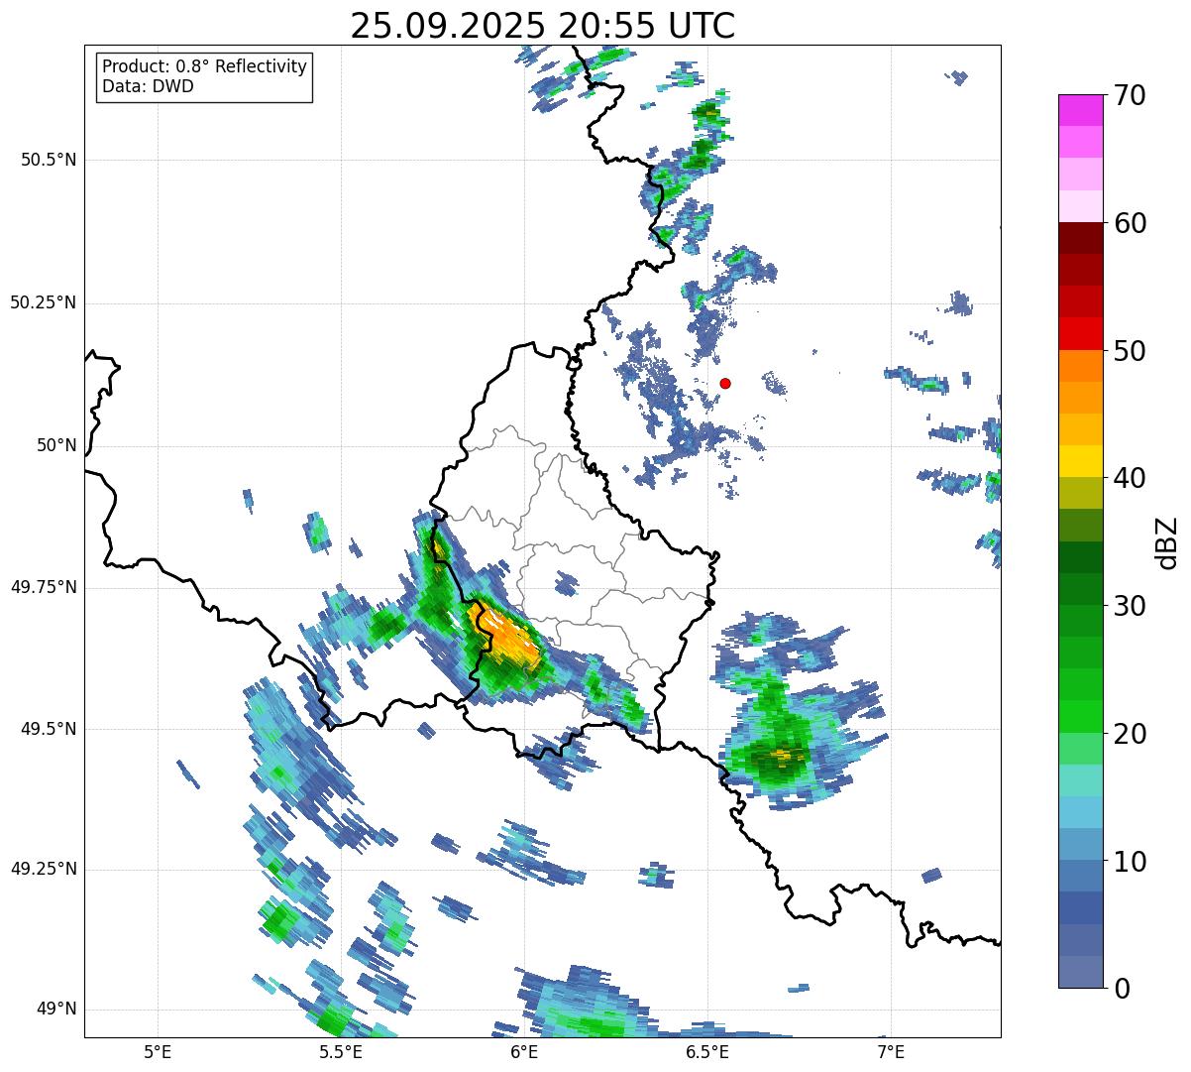This screenshot has width=1191, height=1072.
Task: Click the colorbar tick label 30
Action: pyautogui.click(x=1130, y=606)
